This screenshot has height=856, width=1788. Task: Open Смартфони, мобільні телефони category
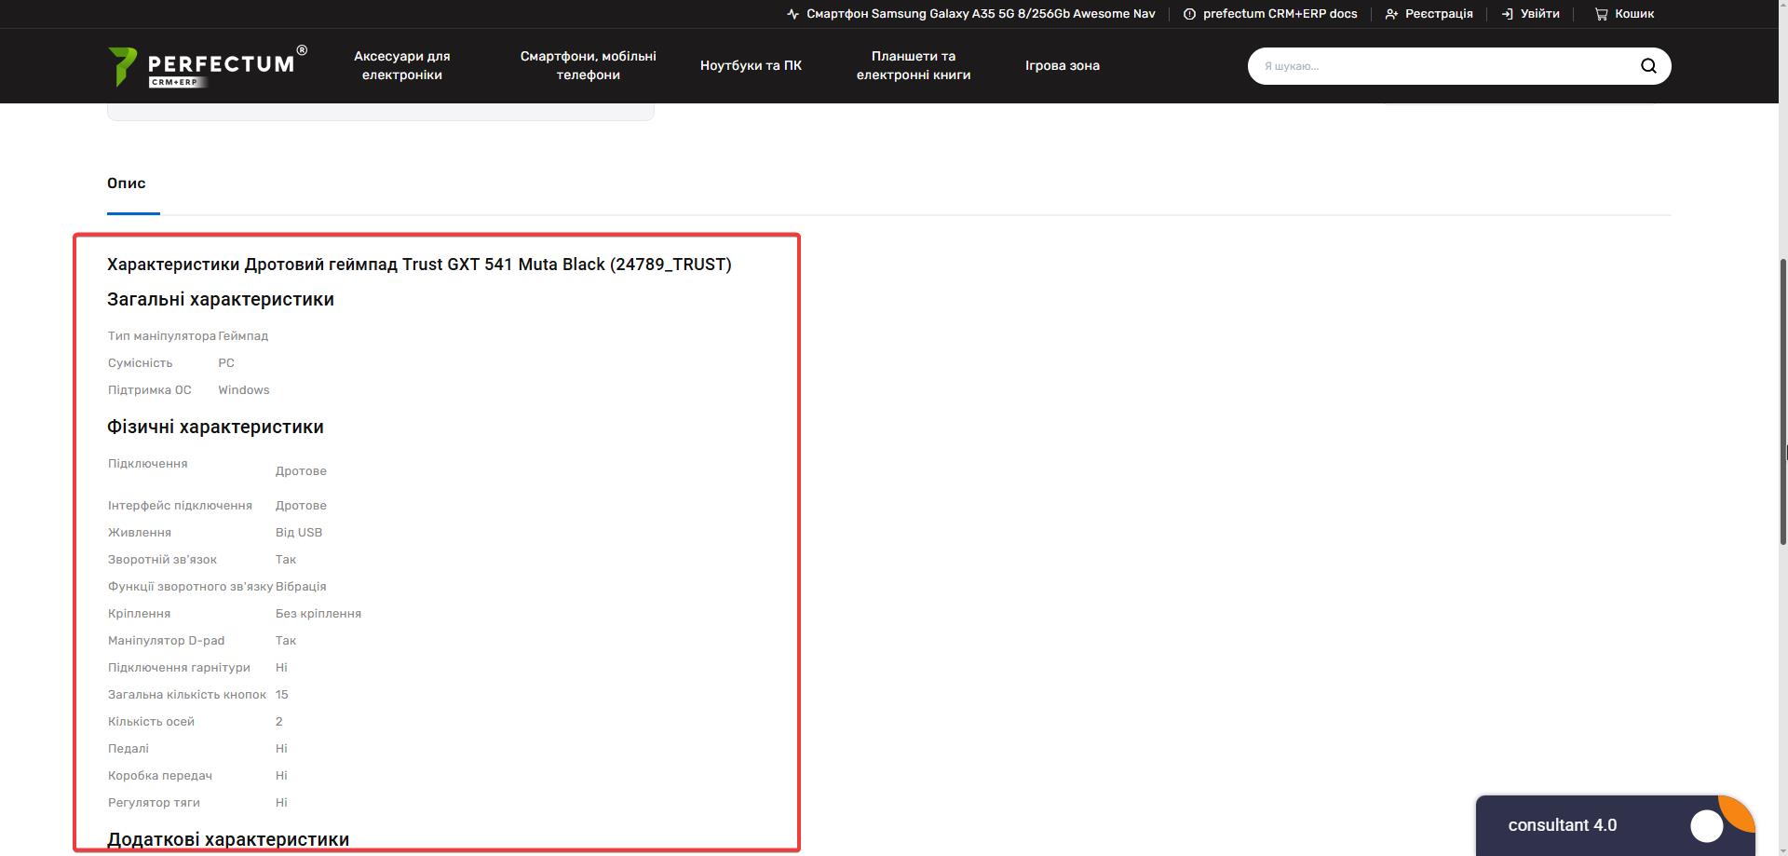pos(588,66)
